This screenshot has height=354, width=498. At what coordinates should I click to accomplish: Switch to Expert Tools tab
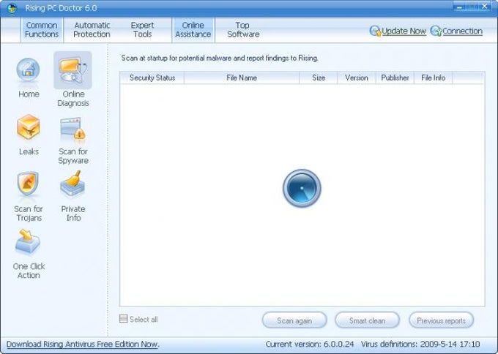tap(142, 30)
